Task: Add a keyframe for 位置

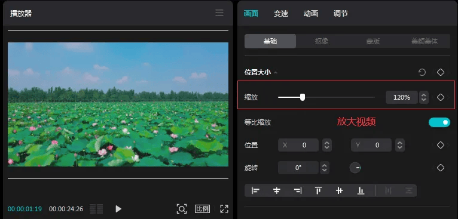Action: 441,145
